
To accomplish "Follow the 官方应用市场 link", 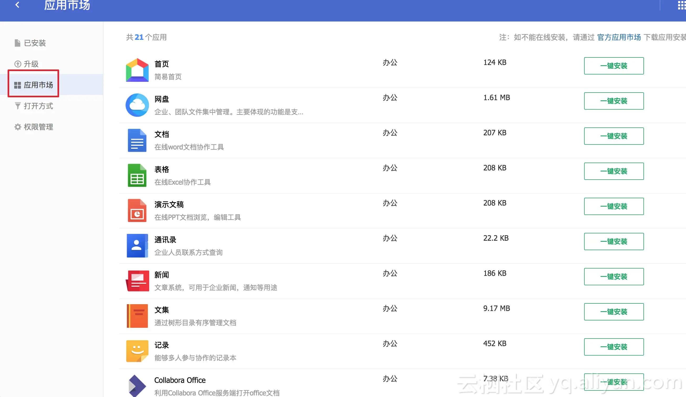I will coord(619,37).
